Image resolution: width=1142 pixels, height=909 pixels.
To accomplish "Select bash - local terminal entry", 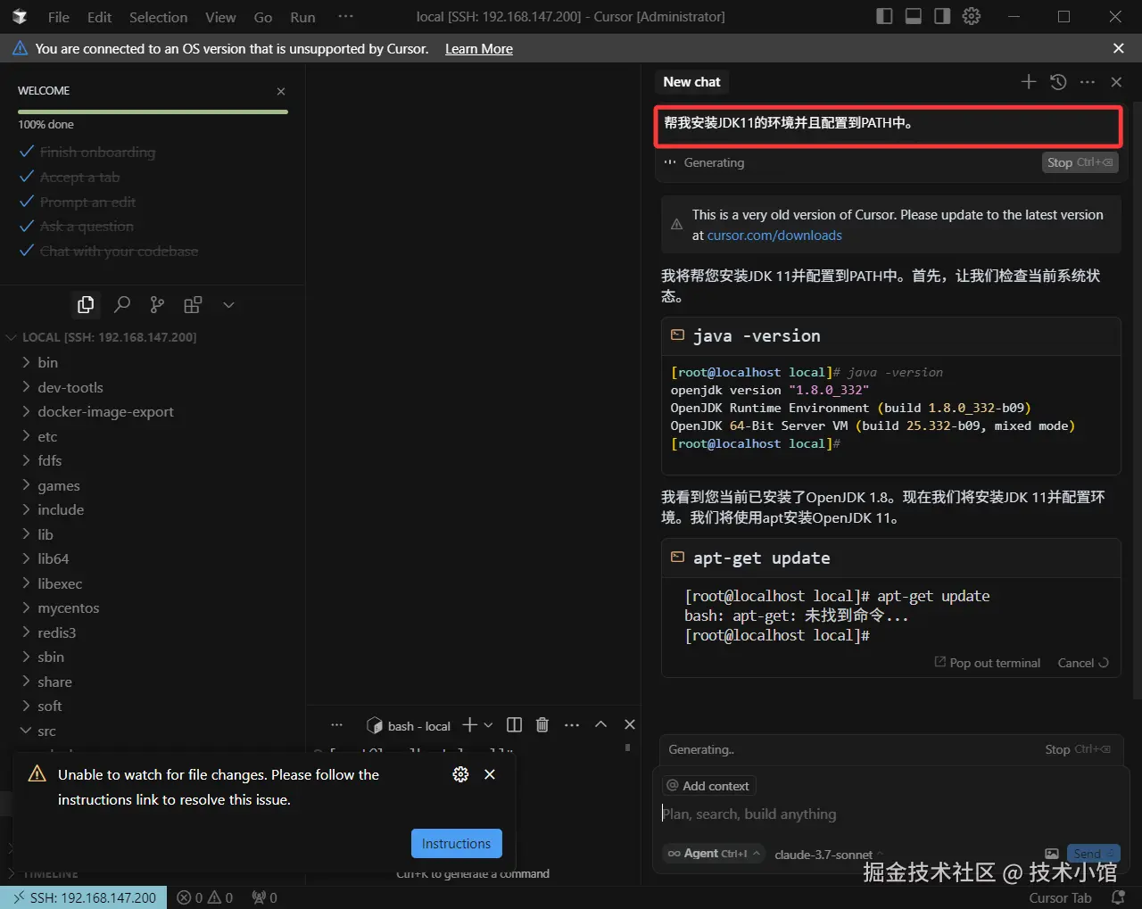I will pyautogui.click(x=409, y=725).
